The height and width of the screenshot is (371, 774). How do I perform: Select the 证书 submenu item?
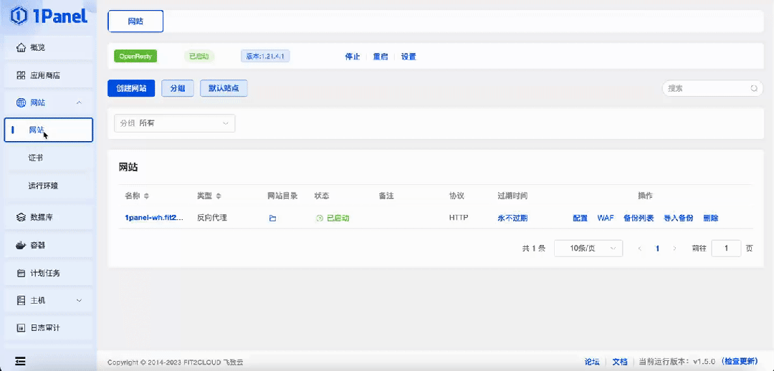click(49, 158)
